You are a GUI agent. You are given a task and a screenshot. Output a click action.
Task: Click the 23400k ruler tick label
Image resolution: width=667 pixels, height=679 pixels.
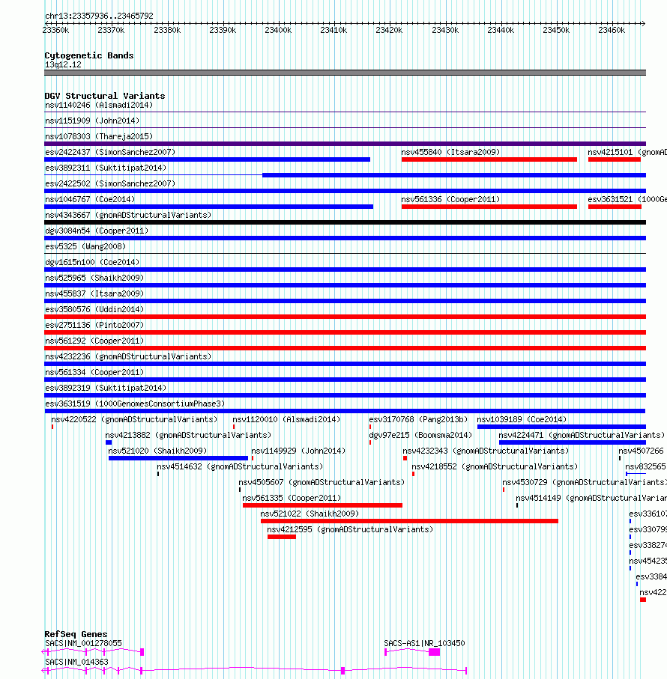pos(278,30)
